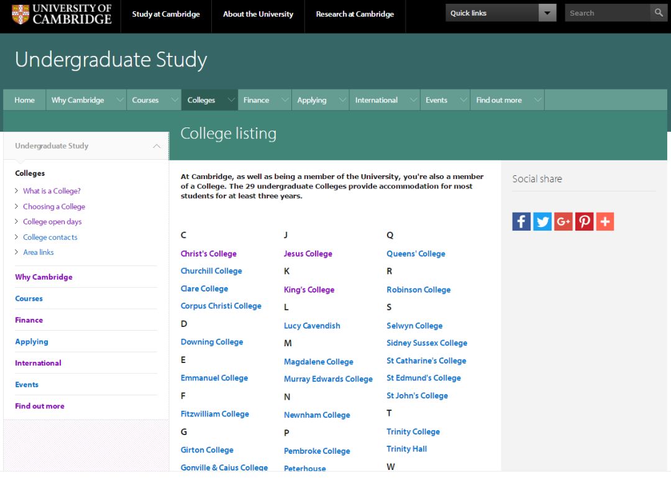This screenshot has height=478, width=671.
Task: Open 'Choosing a College' sidebar link
Action: point(54,206)
